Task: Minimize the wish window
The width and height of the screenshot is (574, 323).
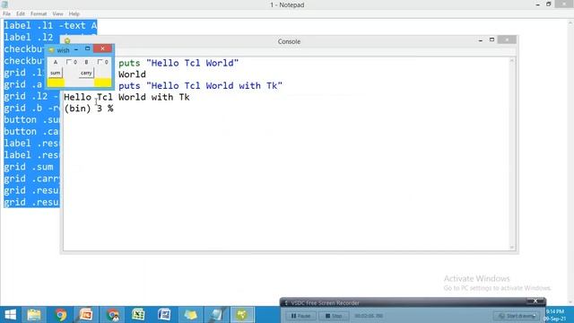Action: (76, 49)
